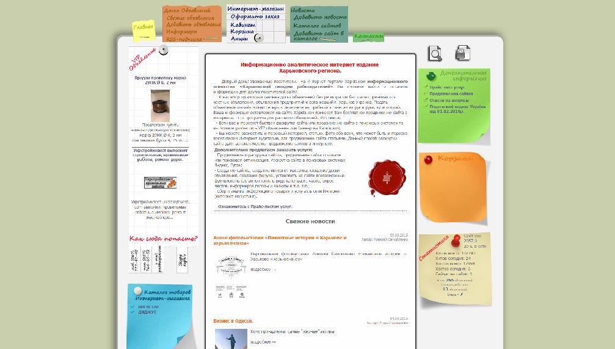Open Кабинет in the shop menu

click(243, 24)
